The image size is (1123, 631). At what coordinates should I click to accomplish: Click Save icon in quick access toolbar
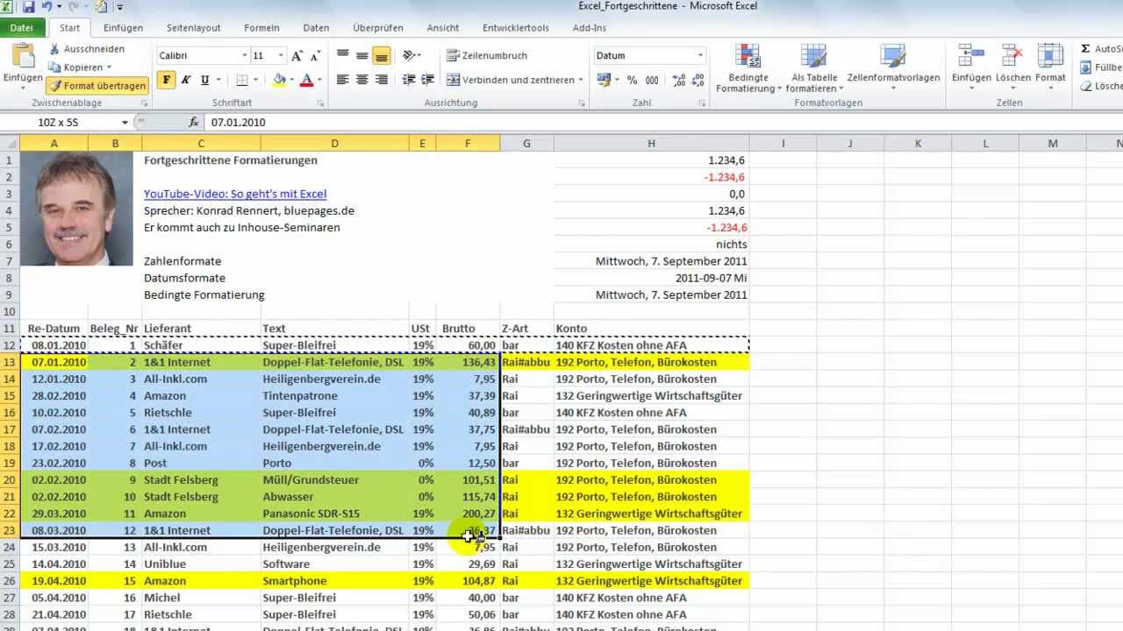coord(29,7)
